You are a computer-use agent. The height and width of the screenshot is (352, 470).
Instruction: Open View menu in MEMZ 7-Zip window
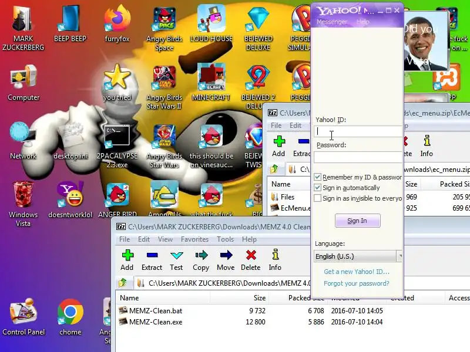(165, 239)
